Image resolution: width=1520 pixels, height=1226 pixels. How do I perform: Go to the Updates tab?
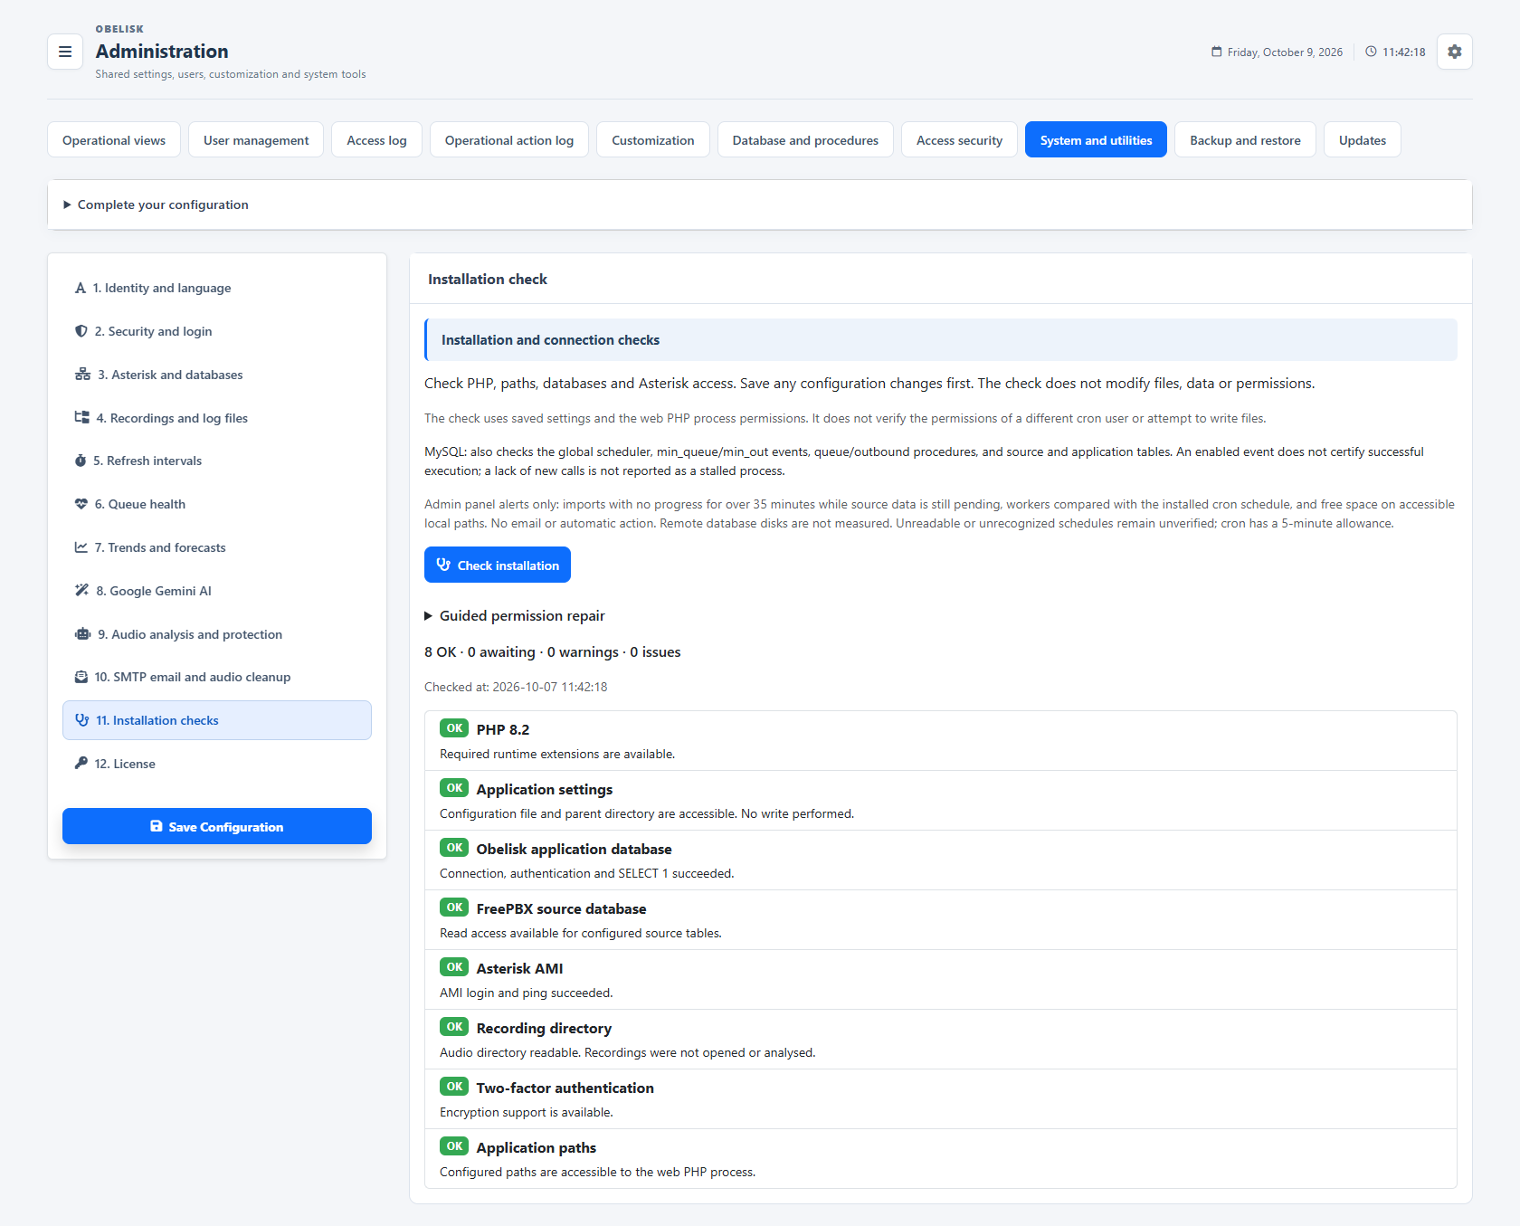click(x=1363, y=140)
